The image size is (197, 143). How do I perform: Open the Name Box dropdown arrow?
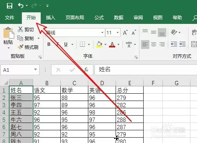pyautogui.click(x=35, y=70)
